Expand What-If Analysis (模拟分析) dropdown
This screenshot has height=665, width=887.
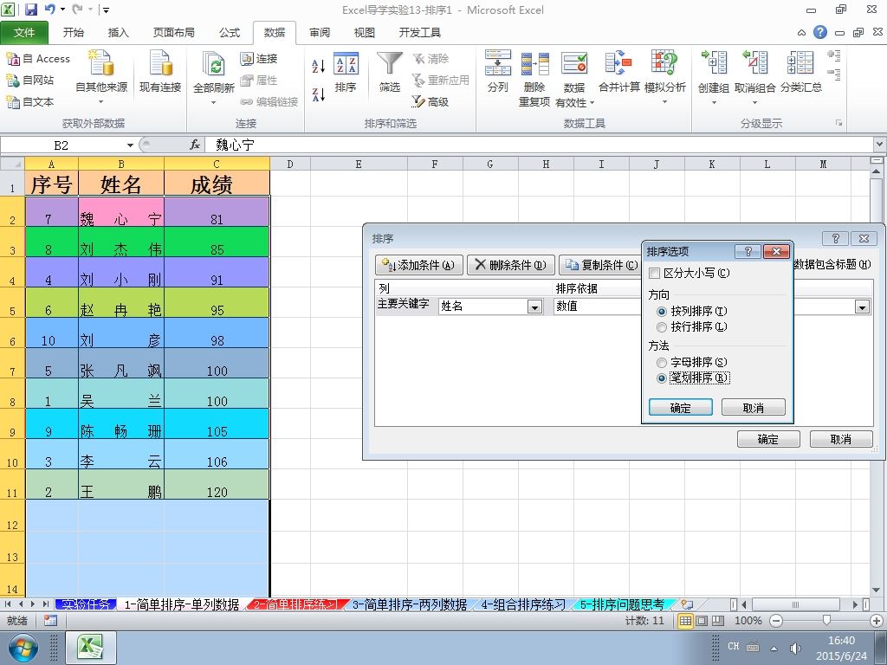pos(664,102)
